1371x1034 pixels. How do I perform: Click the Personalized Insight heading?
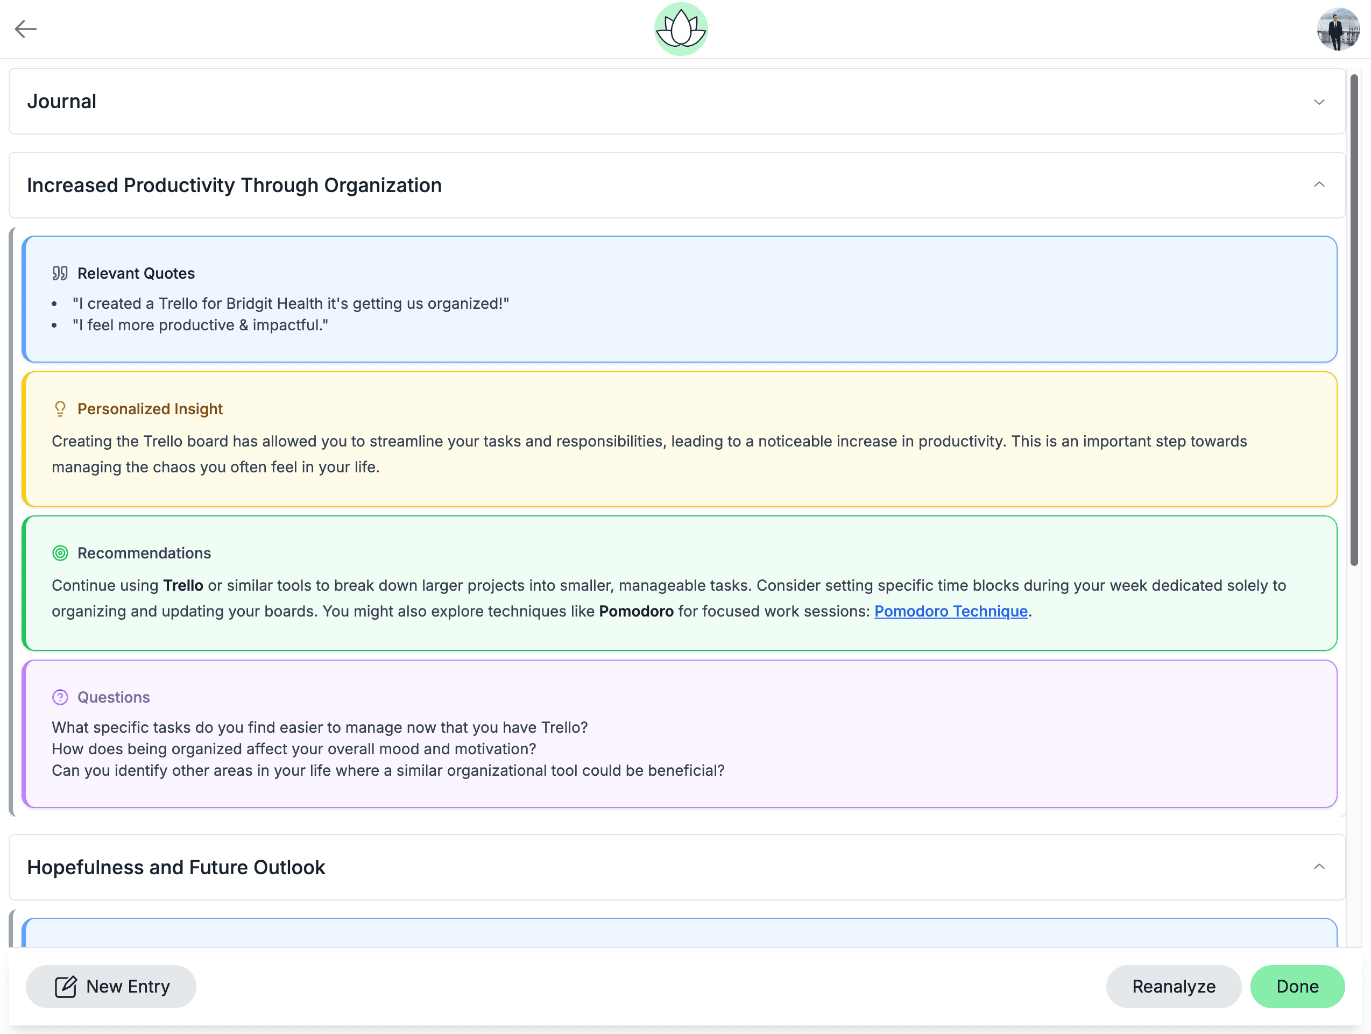click(150, 409)
